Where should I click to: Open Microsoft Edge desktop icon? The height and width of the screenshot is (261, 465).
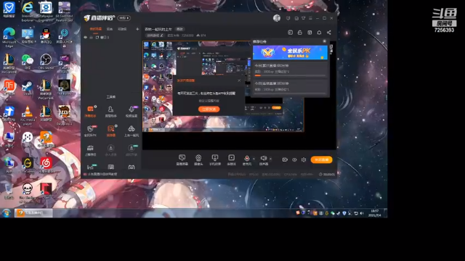click(9, 38)
